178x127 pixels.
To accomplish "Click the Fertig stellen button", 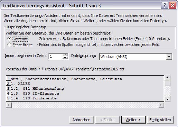I will [x=160, y=120].
